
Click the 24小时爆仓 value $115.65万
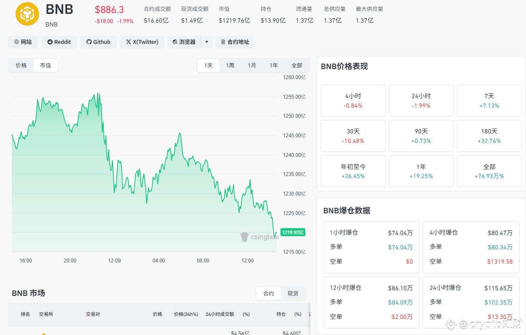(x=498, y=288)
